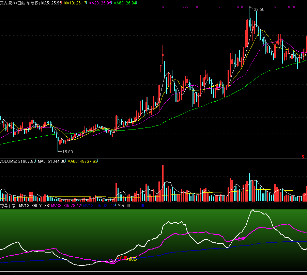The height and width of the screenshot is (275, 307).
Task: Click the MA5: 25.95 price average label
Action: coord(51,3)
